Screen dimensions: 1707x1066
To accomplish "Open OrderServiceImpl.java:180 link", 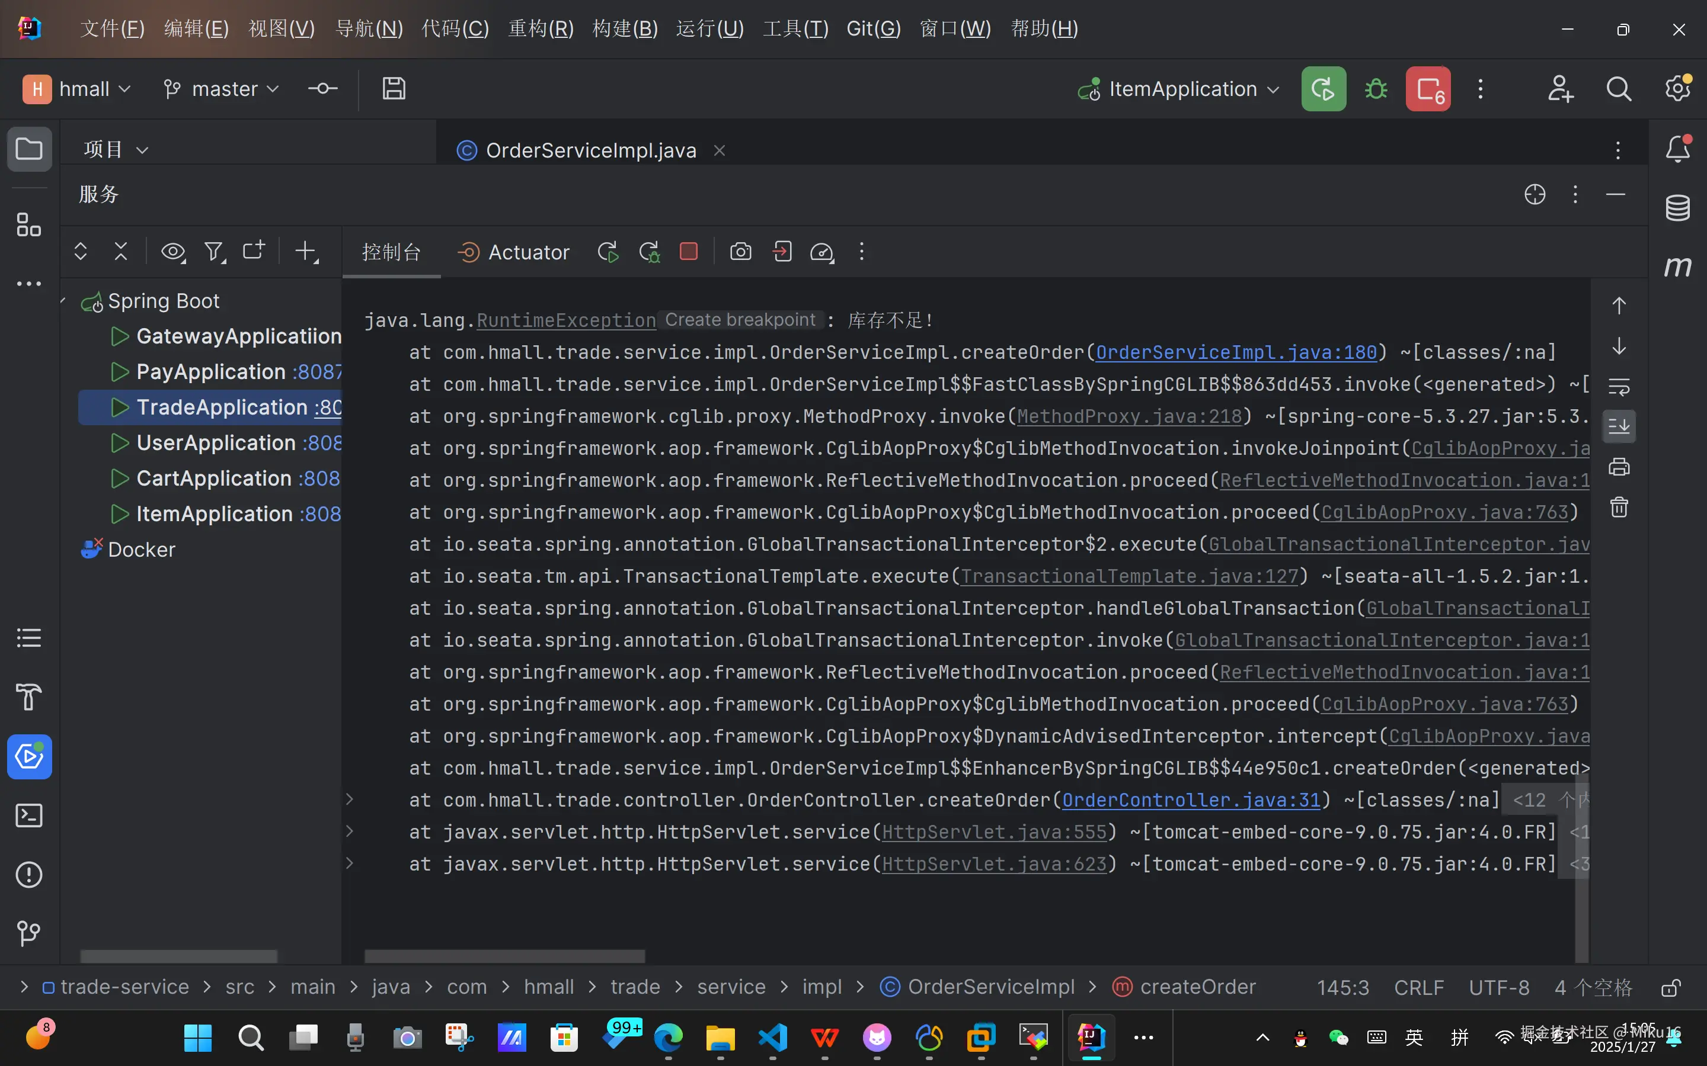I will [1236, 352].
